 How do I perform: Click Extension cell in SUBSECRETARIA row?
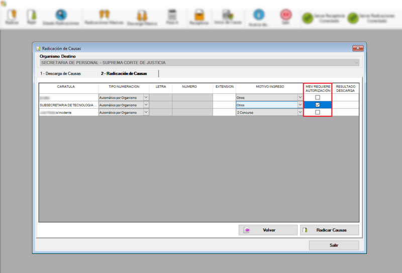224,105
